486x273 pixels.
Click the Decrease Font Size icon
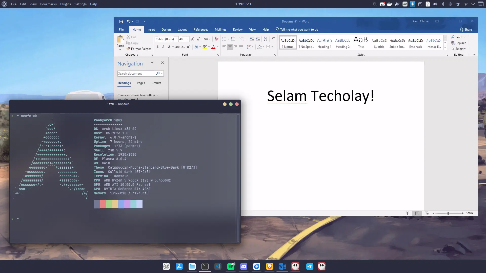(x=198, y=39)
